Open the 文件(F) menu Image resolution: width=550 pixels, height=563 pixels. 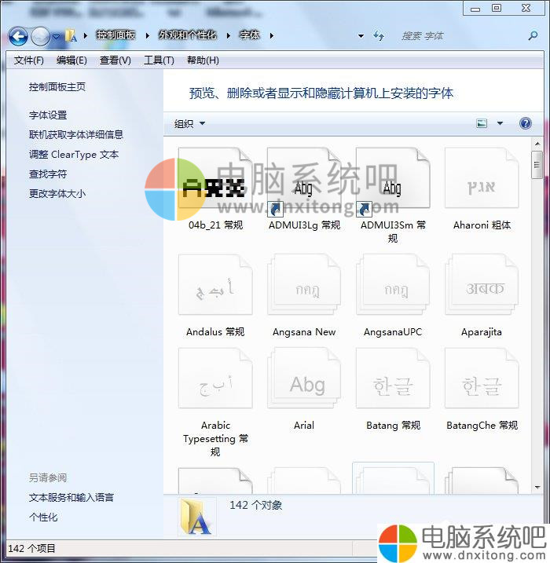pyautogui.click(x=29, y=60)
